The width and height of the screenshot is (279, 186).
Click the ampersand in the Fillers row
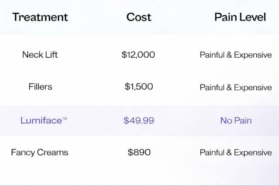pos(229,88)
